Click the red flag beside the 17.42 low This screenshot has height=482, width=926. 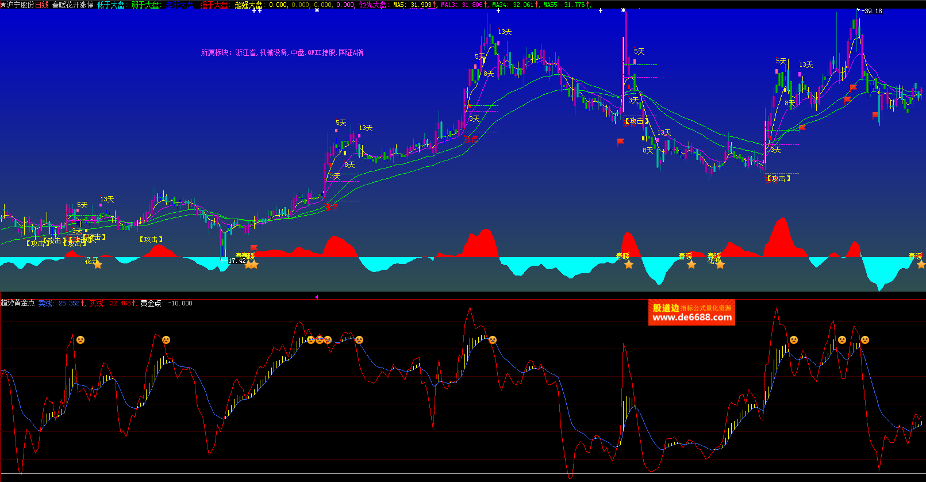[x=253, y=248]
